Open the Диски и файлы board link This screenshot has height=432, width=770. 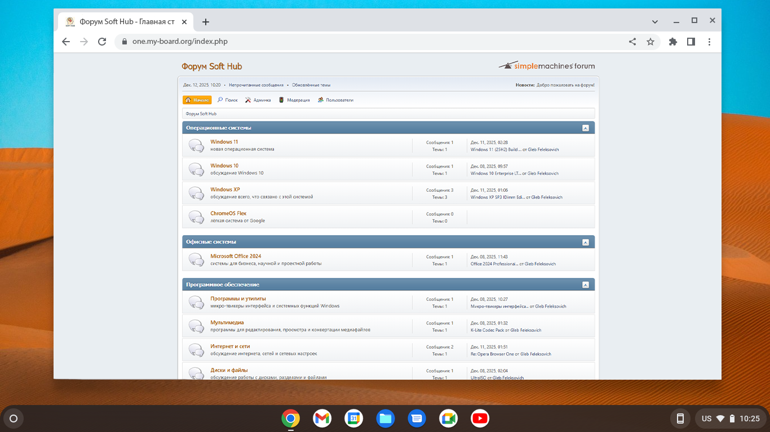(x=229, y=370)
